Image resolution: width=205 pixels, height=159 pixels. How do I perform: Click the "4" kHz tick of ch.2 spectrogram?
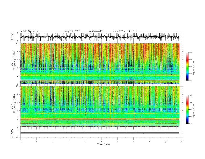(18, 111)
